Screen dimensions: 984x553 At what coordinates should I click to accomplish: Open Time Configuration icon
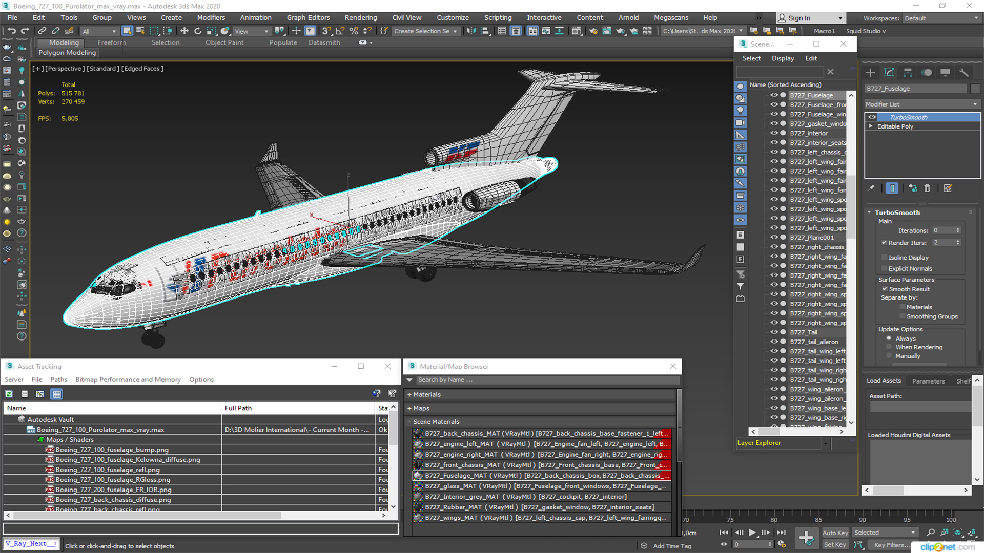782,544
